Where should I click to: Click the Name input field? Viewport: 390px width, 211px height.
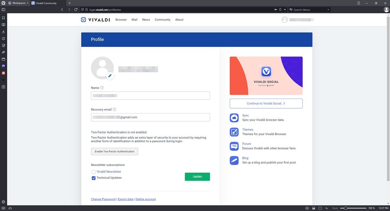pyautogui.click(x=150, y=95)
